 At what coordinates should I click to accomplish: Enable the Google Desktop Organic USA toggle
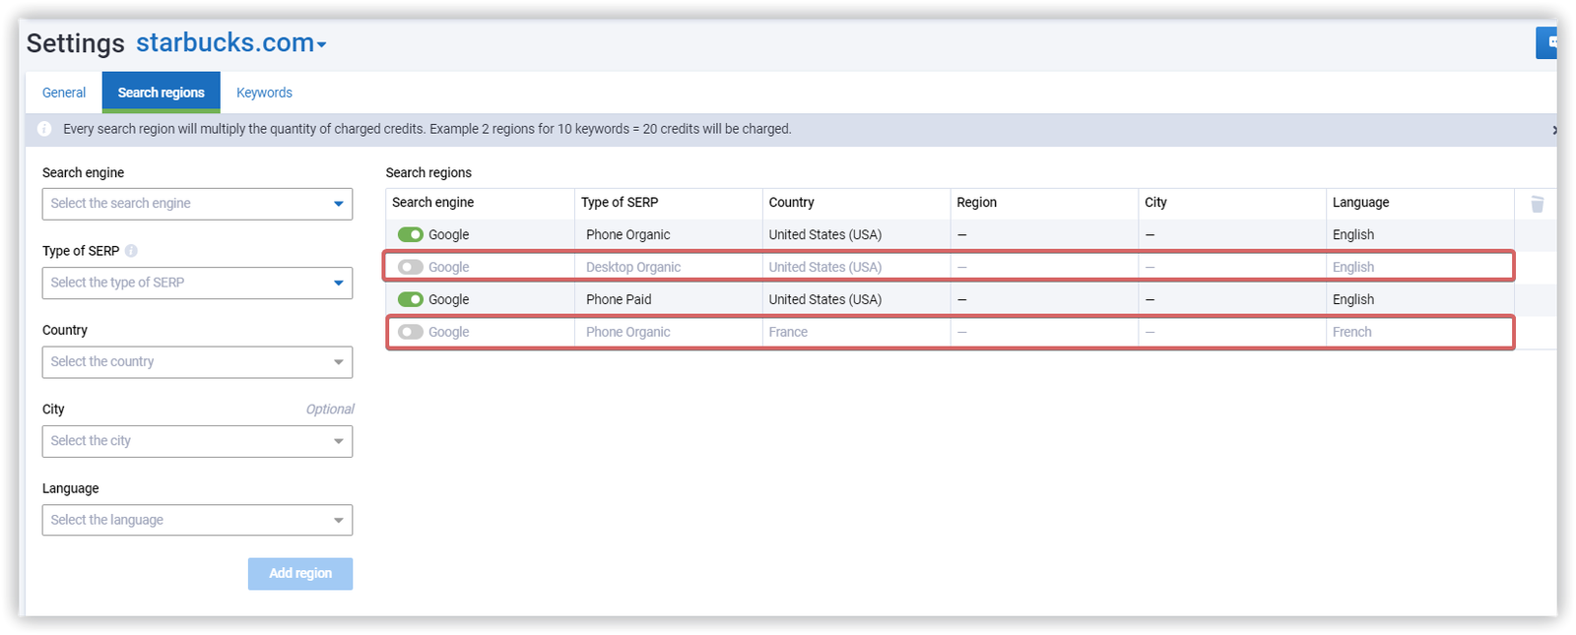click(411, 267)
